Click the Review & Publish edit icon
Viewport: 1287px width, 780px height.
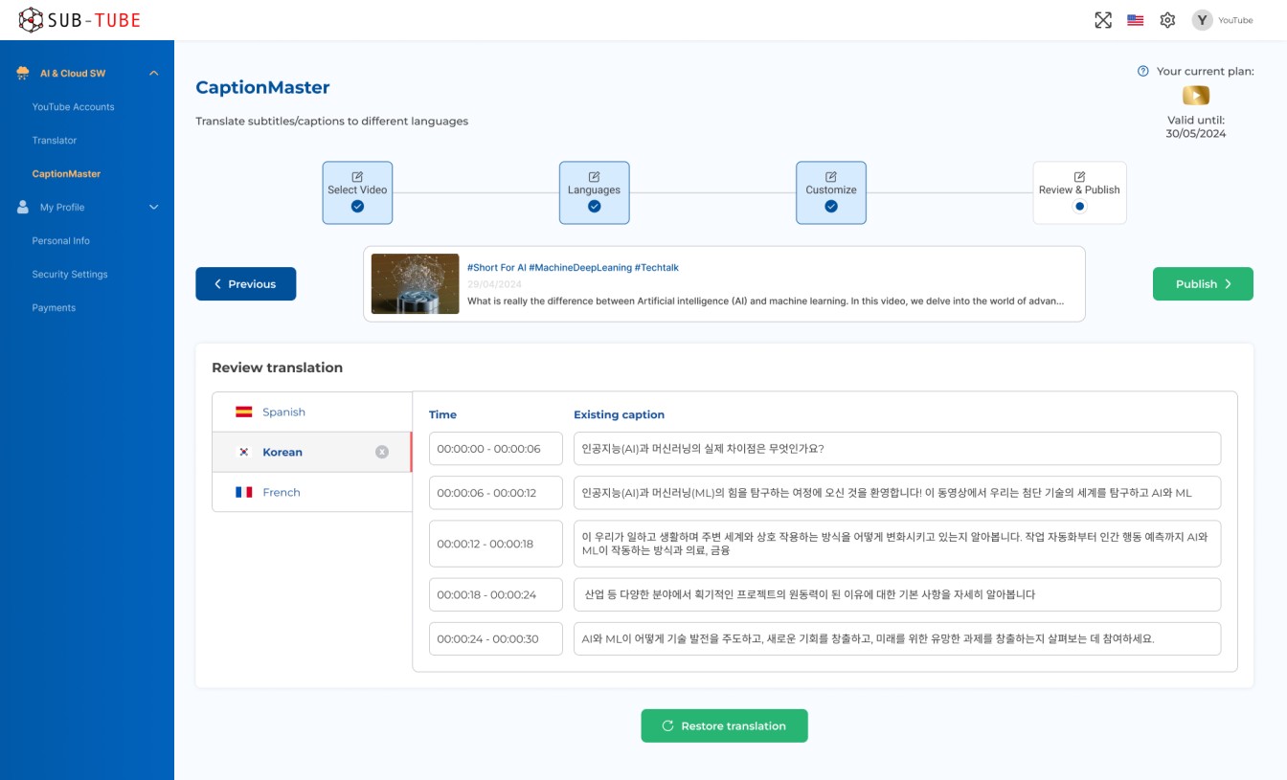(x=1079, y=176)
